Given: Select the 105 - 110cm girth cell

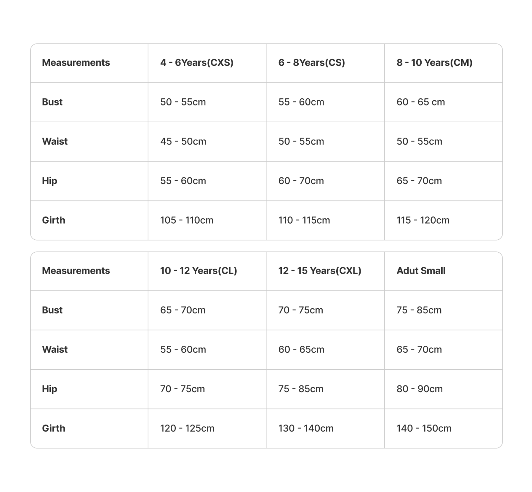Looking at the screenshot, I should click(187, 220).
